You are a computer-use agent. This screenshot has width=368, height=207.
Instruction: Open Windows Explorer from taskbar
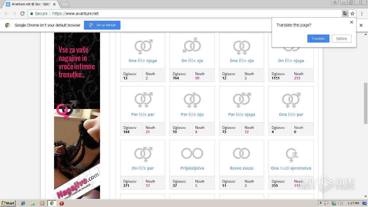pos(32,203)
